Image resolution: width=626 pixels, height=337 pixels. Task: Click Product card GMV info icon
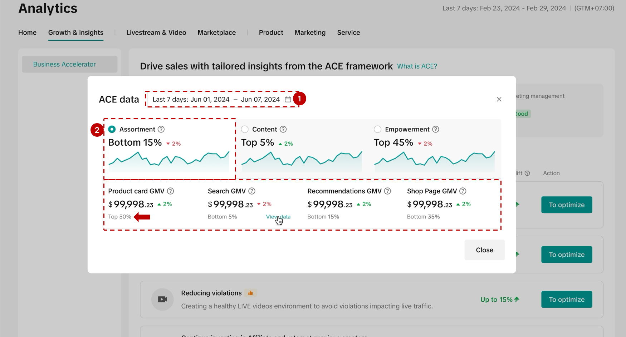[171, 191]
